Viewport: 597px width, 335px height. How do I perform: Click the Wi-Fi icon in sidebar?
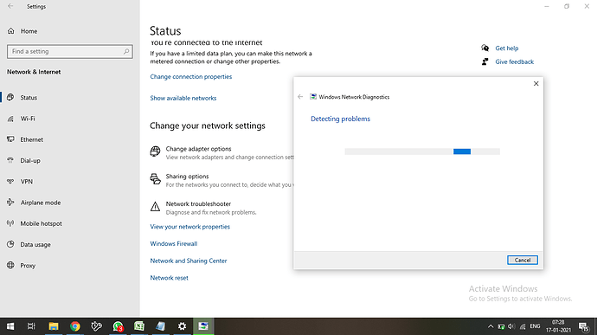10,119
